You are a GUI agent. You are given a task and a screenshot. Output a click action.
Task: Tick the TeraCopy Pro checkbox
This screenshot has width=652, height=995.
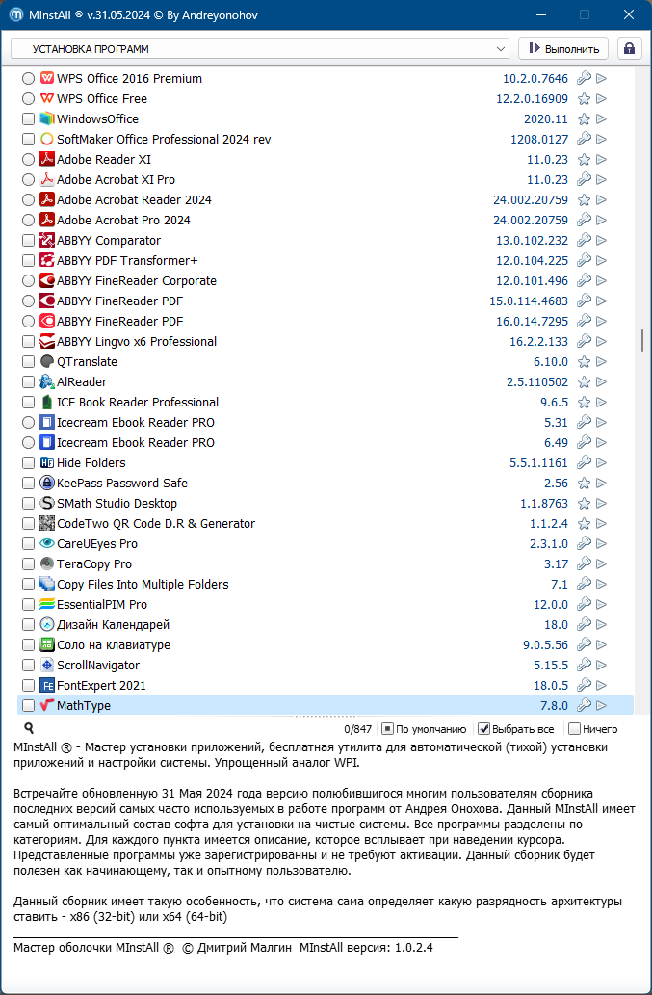tap(28, 564)
